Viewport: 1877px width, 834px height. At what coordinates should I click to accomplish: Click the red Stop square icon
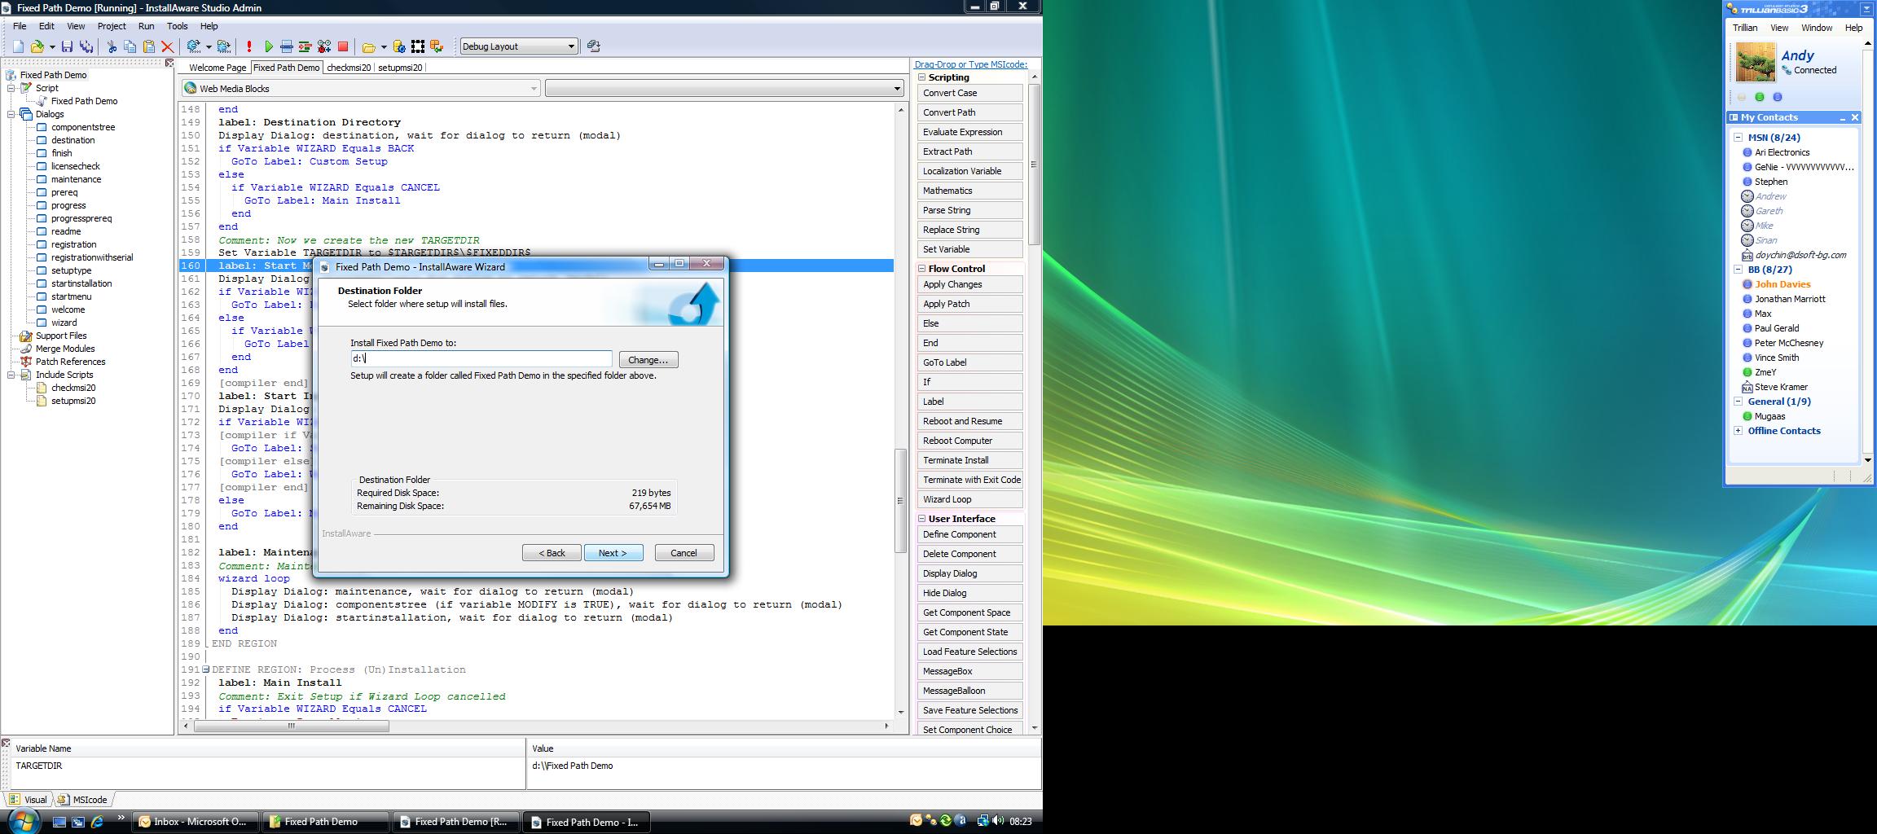343,46
